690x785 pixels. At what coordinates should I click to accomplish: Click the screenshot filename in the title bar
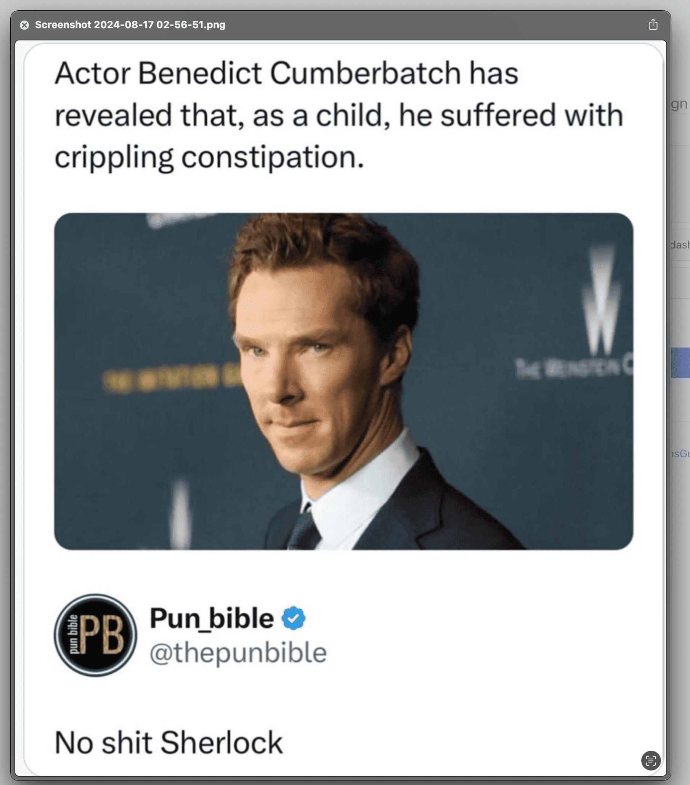130,25
